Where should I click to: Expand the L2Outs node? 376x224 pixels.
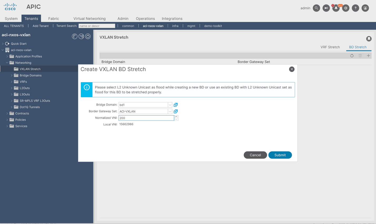tap(12, 88)
